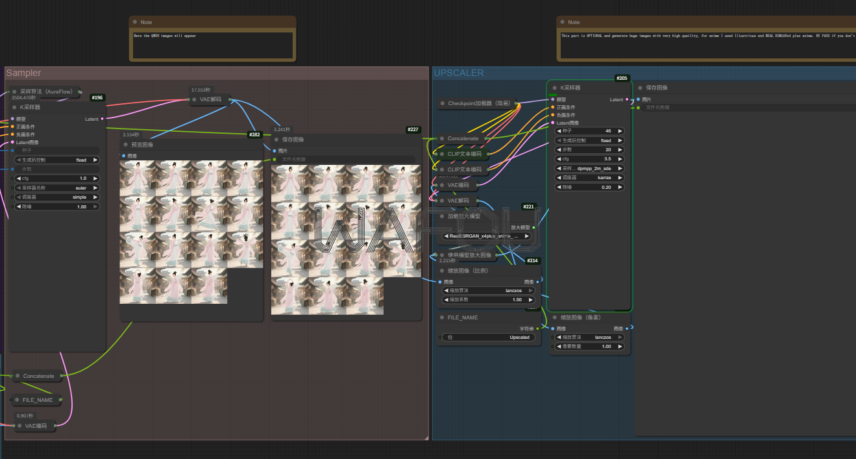
Task: Click the collapsed 使用模型放大图像 node
Action: coord(469,255)
